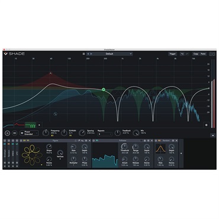Toggle the stereo link icon
This screenshot has width=219, height=219.
click(14, 133)
